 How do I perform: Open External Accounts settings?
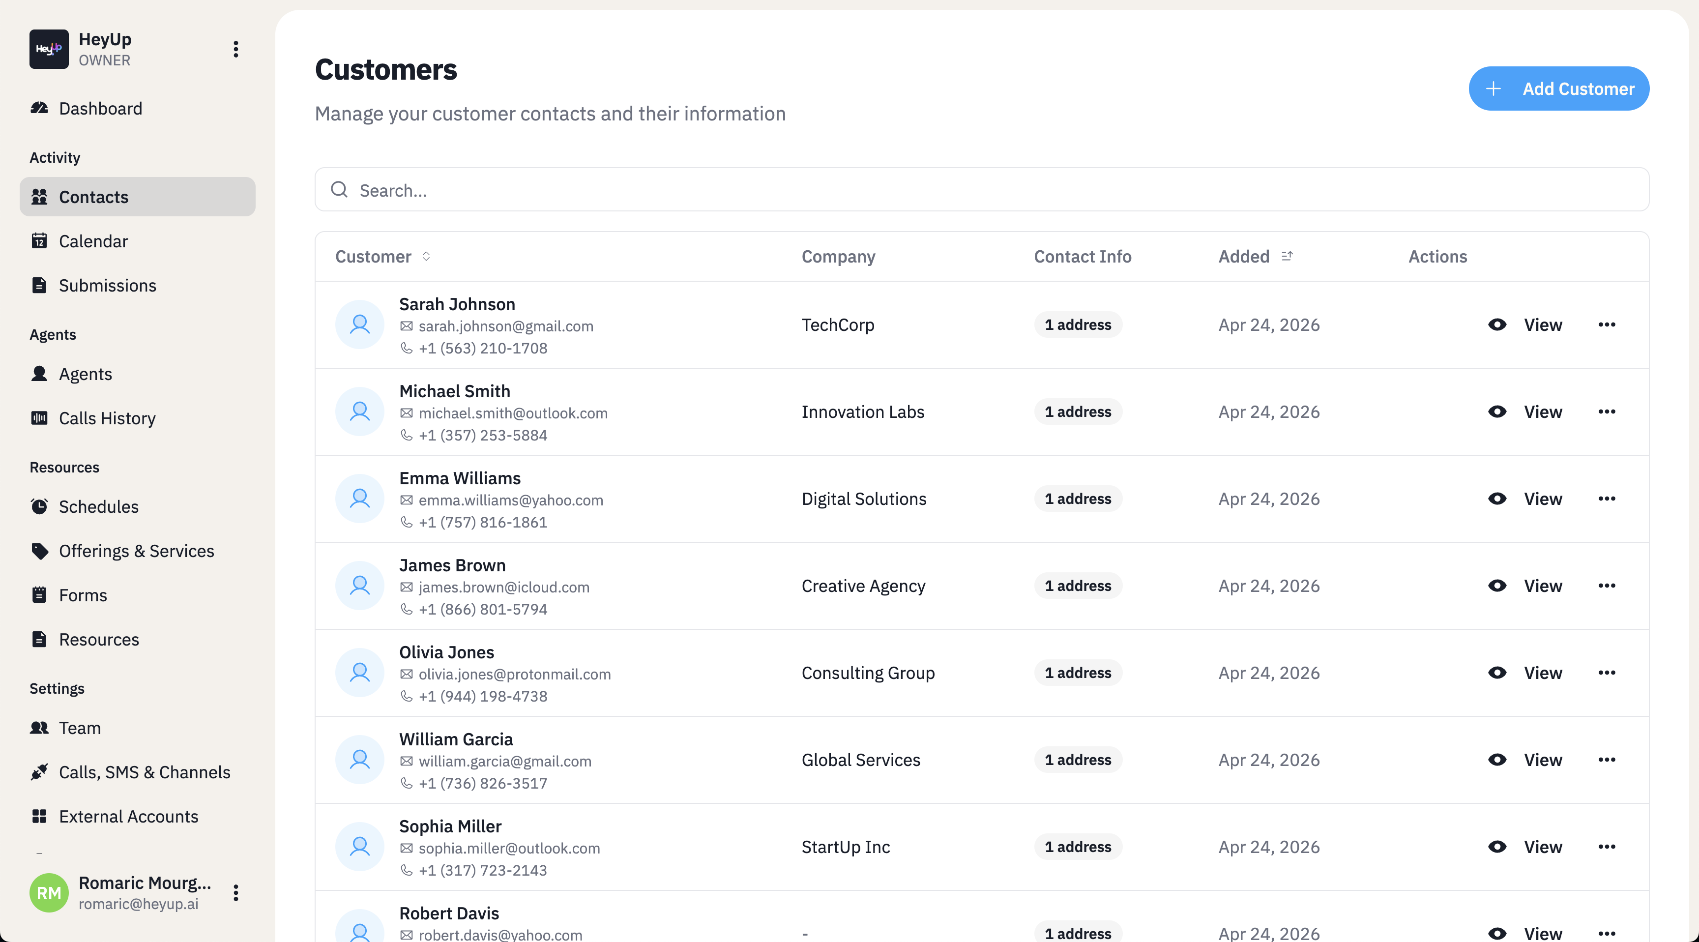[x=129, y=816]
